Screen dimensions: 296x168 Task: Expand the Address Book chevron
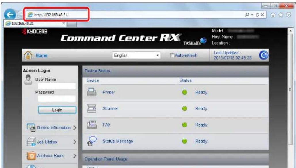coord(75,156)
